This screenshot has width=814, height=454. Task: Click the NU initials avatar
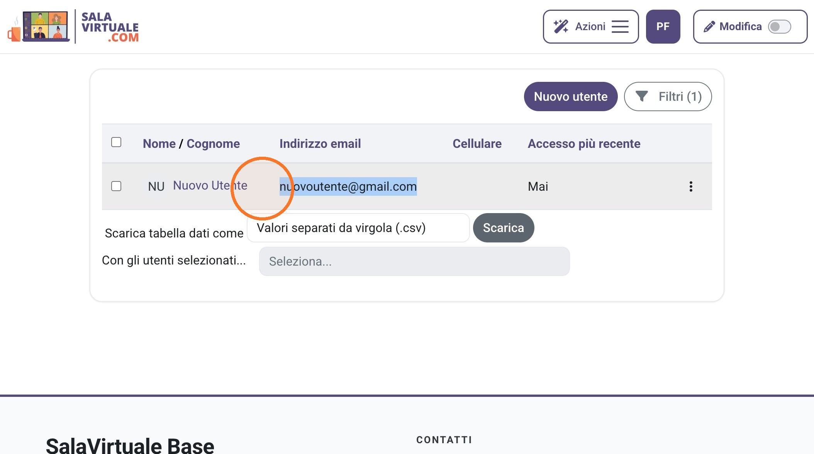click(x=156, y=186)
